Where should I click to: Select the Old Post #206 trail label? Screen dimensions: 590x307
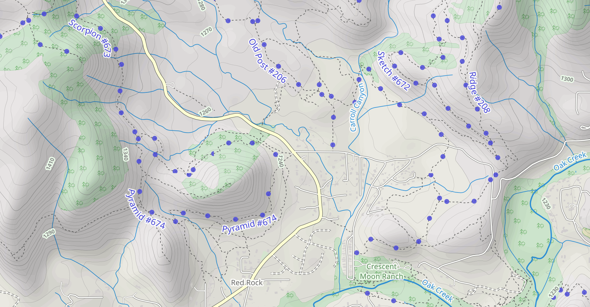tap(267, 61)
